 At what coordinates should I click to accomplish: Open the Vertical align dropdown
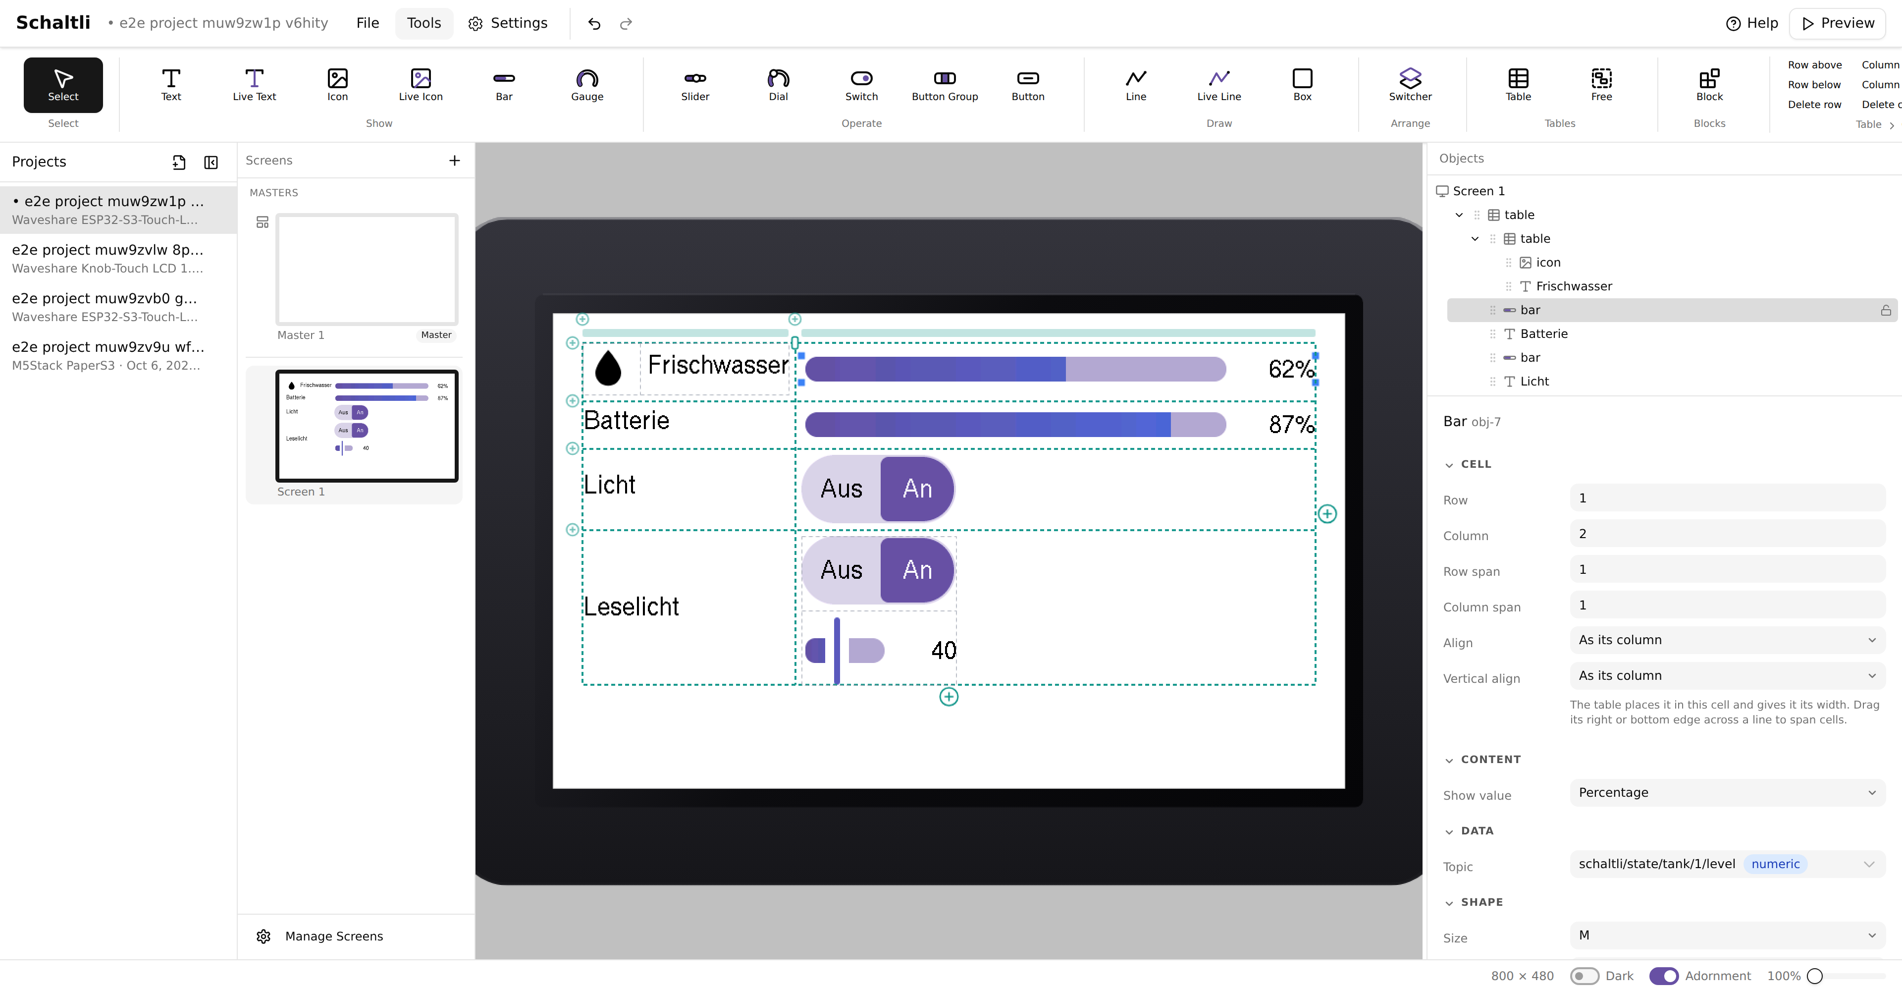[1727, 676]
